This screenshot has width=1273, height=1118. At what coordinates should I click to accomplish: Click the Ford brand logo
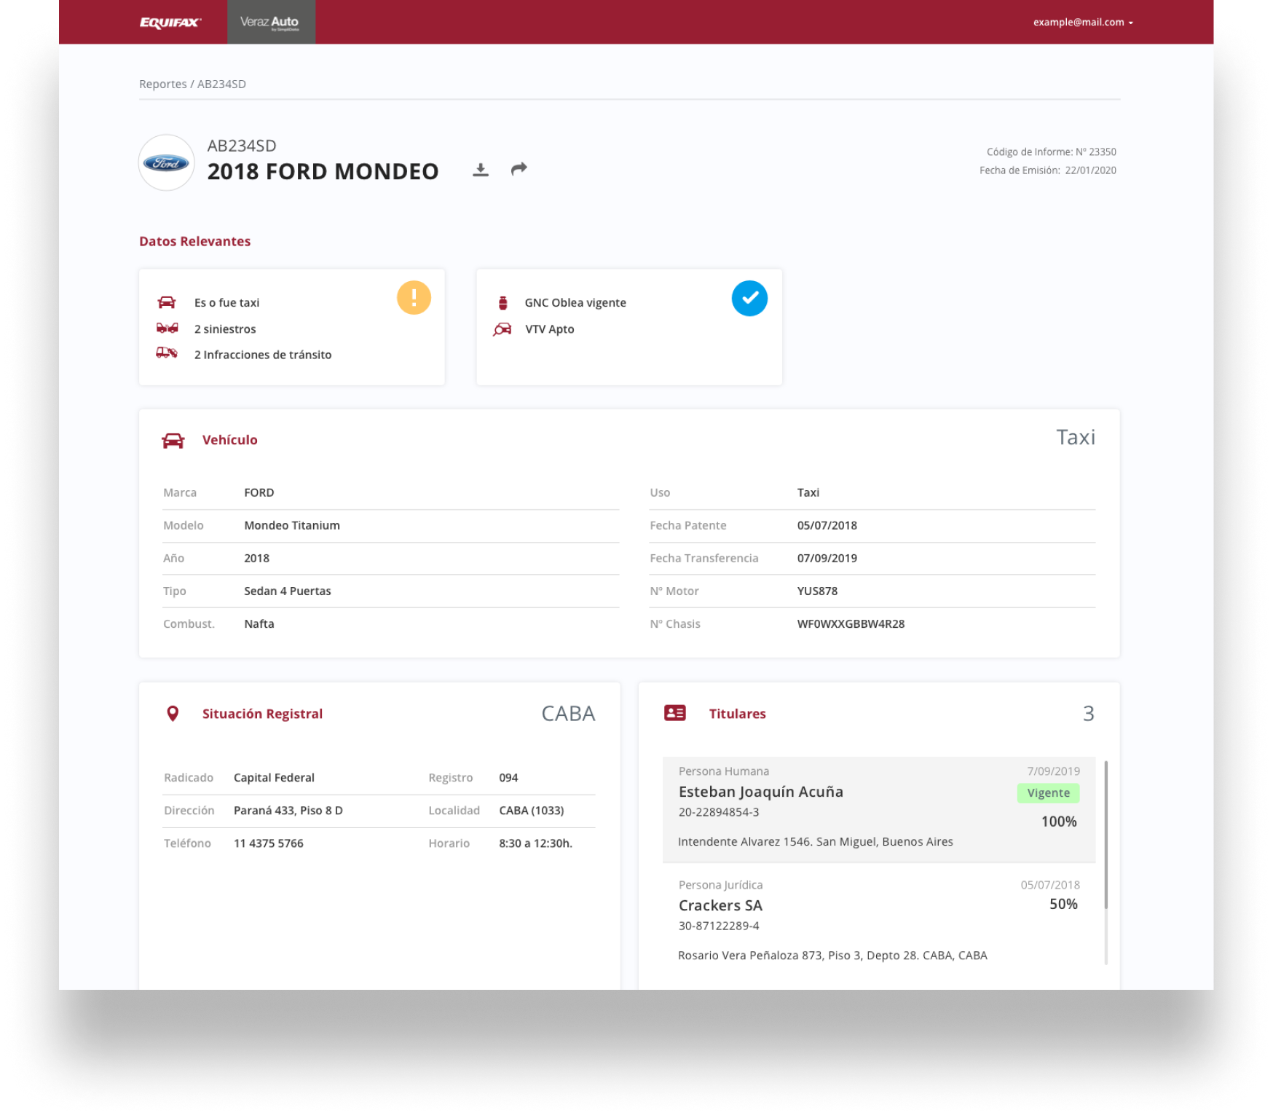(x=167, y=162)
